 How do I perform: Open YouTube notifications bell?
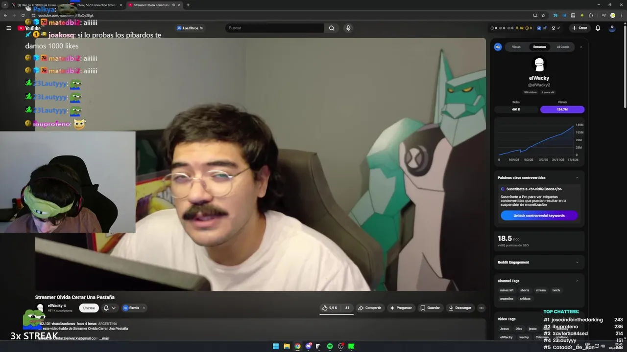[598, 28]
